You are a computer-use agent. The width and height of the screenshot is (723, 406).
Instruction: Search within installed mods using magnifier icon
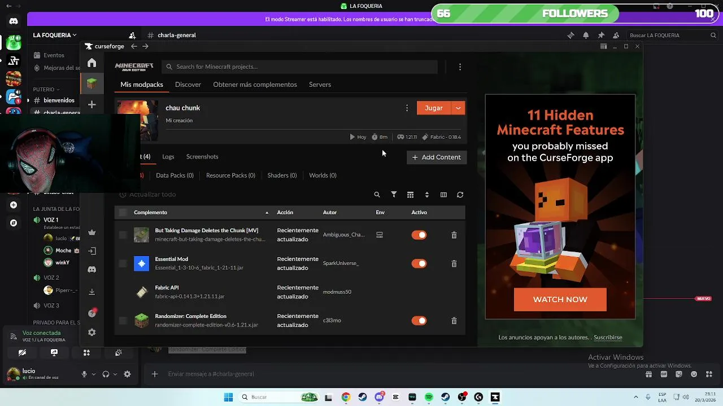[x=377, y=195]
